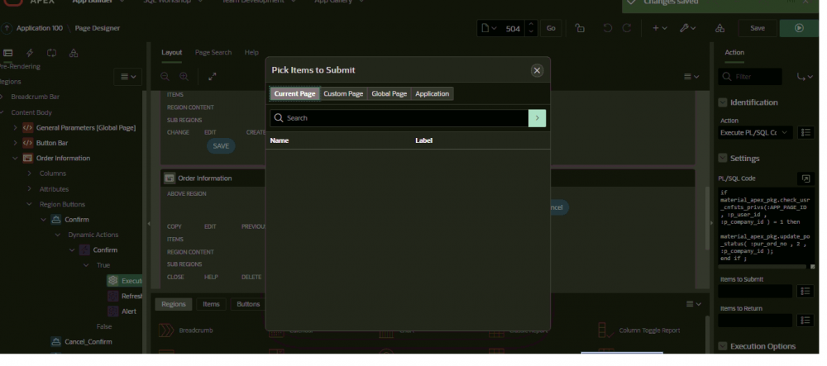Collapse the Settings section
827x366 pixels.
[723, 158]
